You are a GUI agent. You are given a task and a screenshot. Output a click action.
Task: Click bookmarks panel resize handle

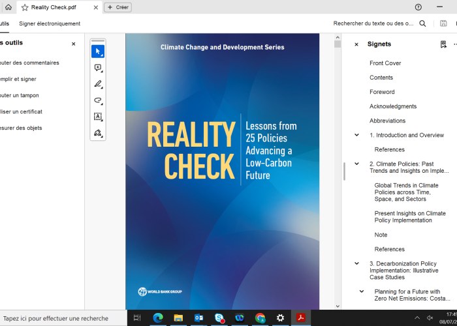[x=344, y=171]
